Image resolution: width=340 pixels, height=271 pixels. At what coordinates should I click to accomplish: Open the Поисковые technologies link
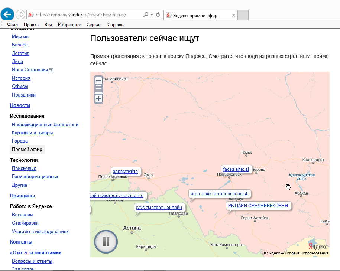(24, 169)
